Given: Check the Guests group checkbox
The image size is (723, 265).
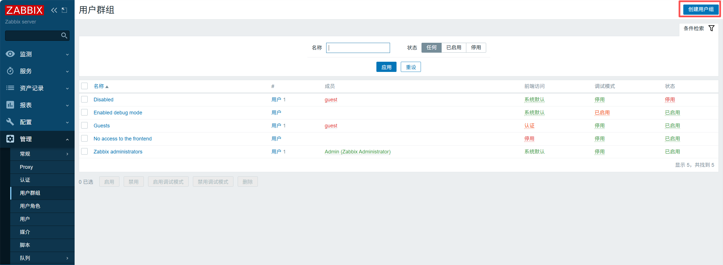Looking at the screenshot, I should (85, 125).
